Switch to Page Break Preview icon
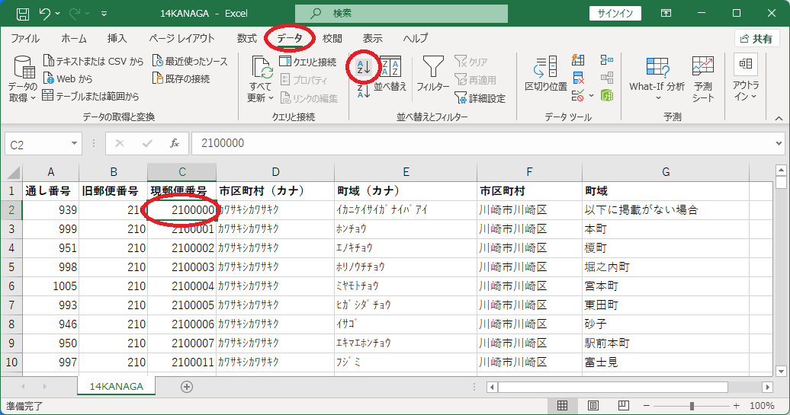 [x=623, y=405]
